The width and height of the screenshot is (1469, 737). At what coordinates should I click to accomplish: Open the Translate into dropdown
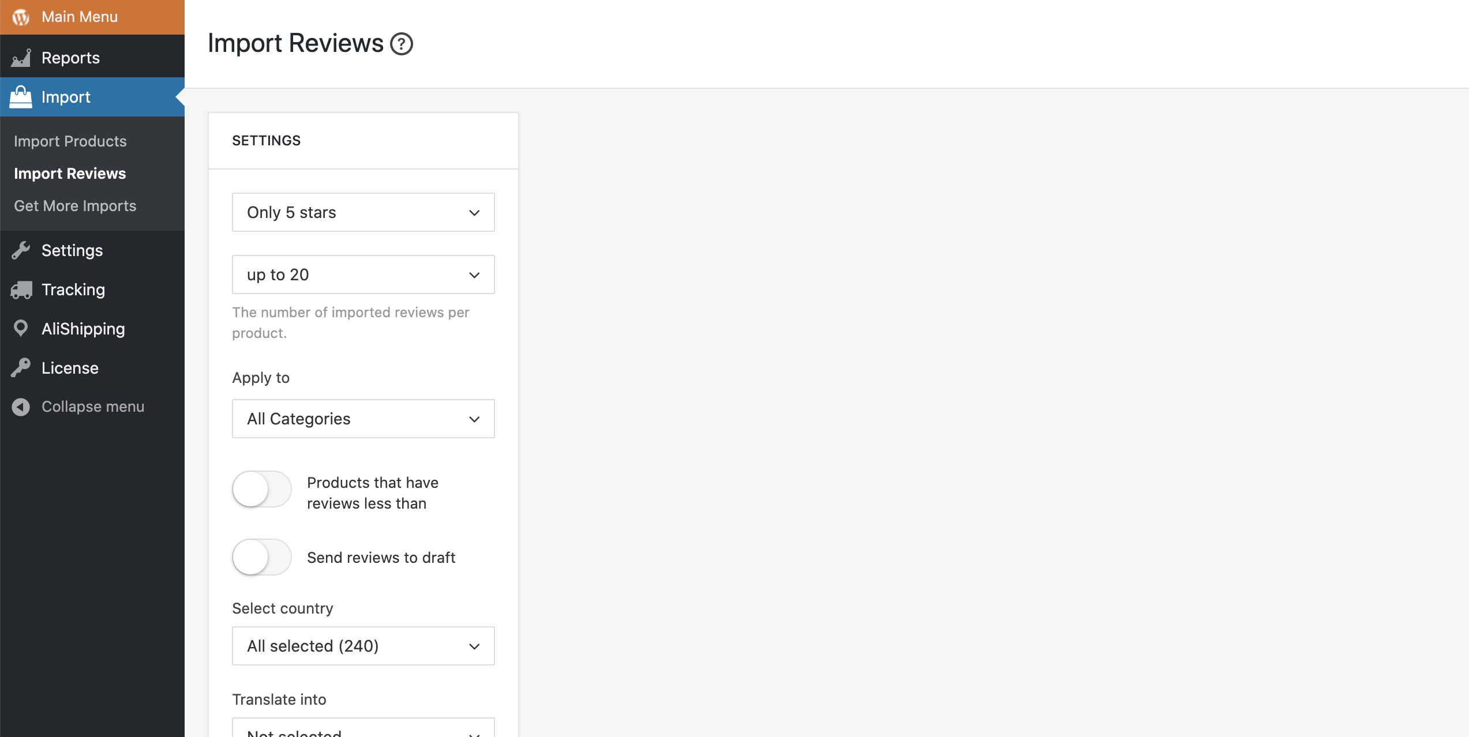click(363, 728)
